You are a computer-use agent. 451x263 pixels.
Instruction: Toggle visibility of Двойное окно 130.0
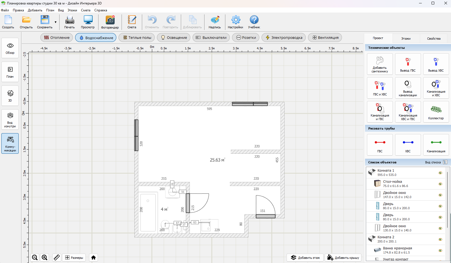pyautogui.click(x=440, y=228)
